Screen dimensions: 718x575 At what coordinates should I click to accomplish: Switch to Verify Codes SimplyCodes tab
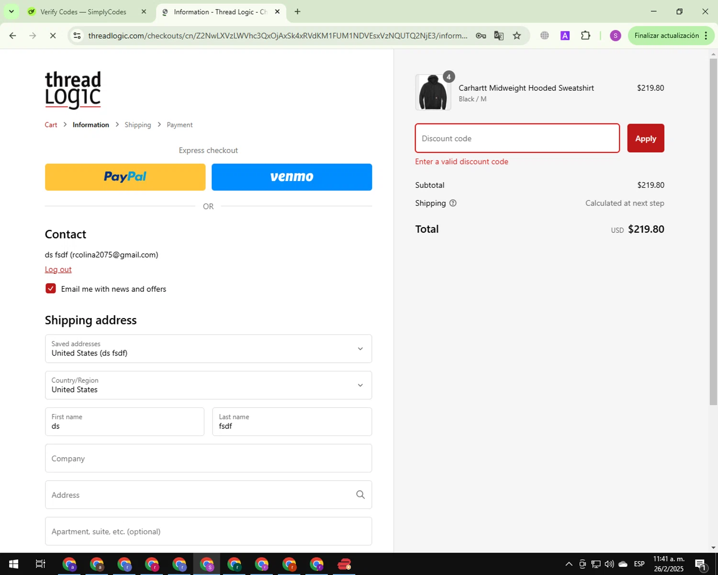click(83, 11)
